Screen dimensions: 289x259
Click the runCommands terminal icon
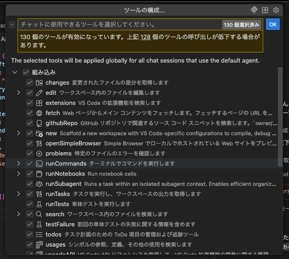[x=39, y=164]
